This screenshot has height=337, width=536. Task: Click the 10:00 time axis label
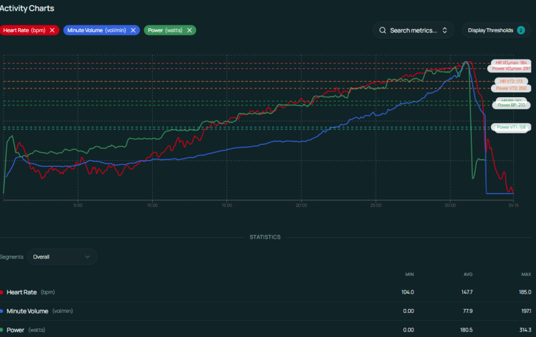click(x=153, y=206)
